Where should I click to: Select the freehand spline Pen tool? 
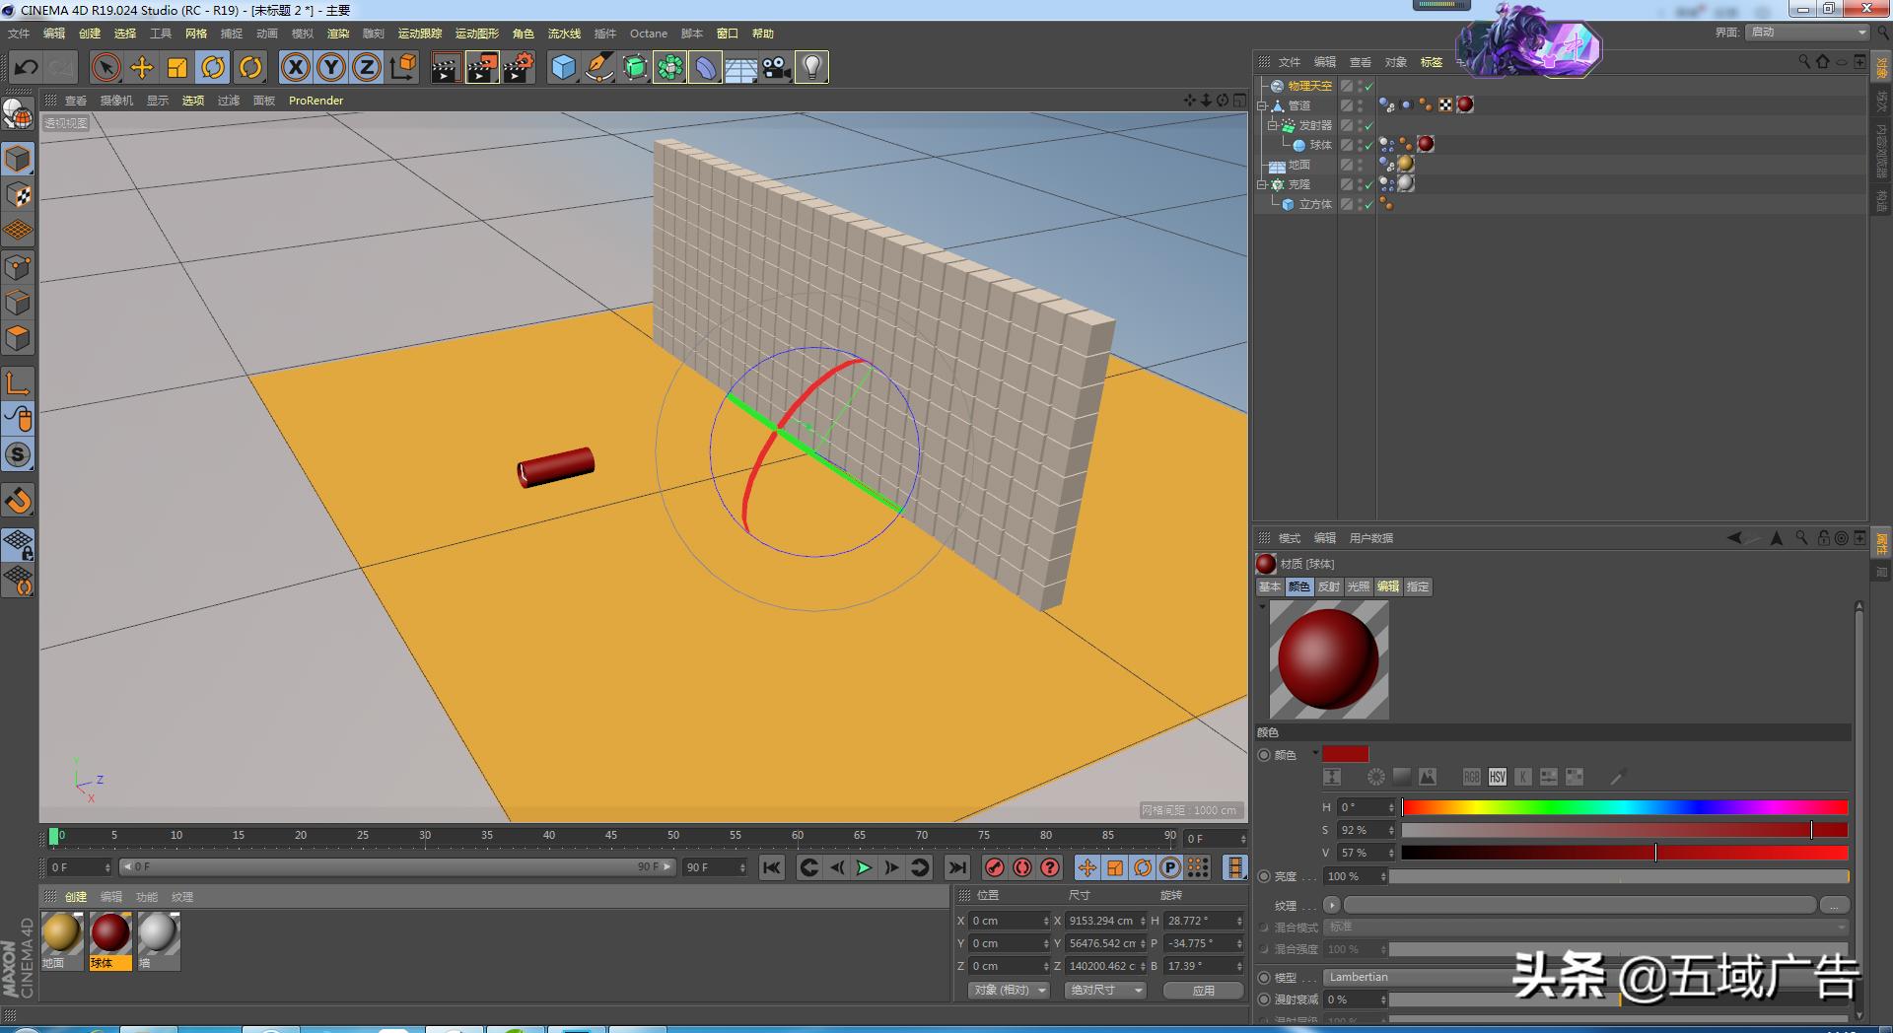click(599, 69)
